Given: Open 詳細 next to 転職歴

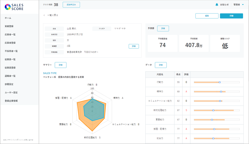Looking at the screenshot, I should pos(134,46).
